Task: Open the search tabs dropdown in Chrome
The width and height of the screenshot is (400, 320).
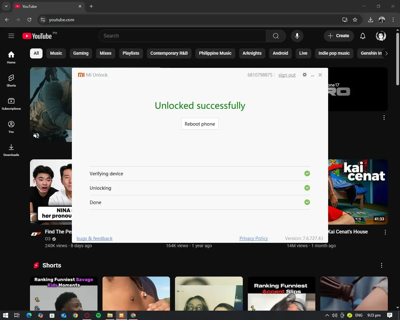Action: point(6,6)
